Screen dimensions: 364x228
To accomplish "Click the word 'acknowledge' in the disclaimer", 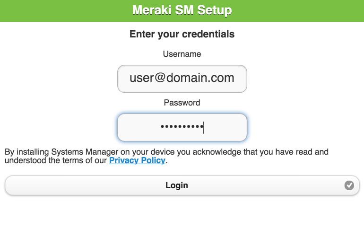I will click(x=217, y=152).
